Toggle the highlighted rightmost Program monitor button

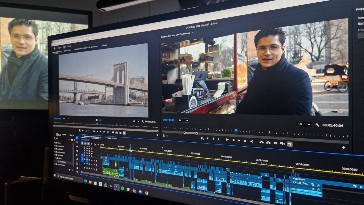[290, 144]
